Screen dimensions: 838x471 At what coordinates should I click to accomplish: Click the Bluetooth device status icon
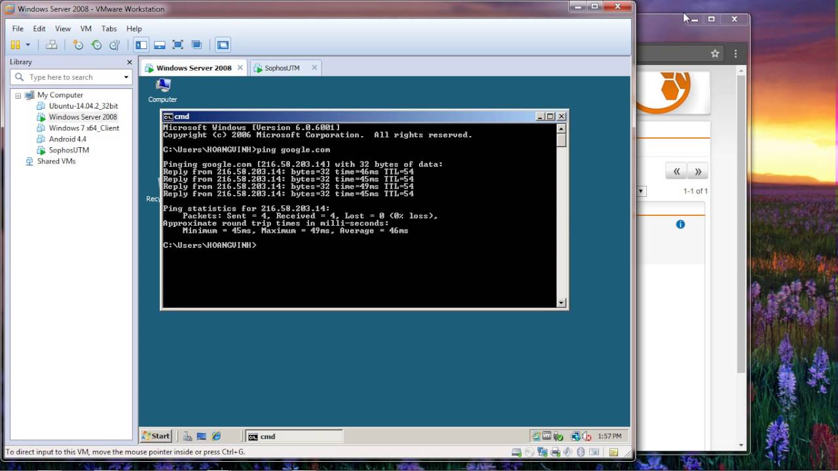coord(581,452)
